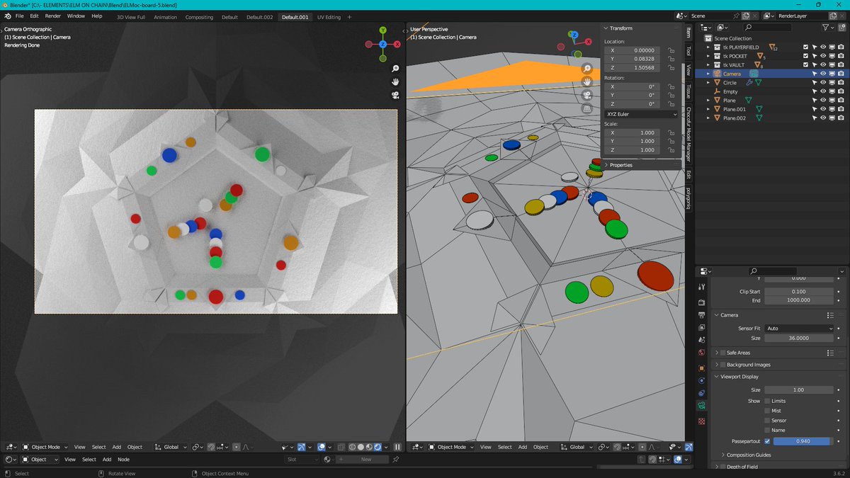The image size is (850, 478).
Task: Open the Output properties tab icon
Action: [702, 314]
